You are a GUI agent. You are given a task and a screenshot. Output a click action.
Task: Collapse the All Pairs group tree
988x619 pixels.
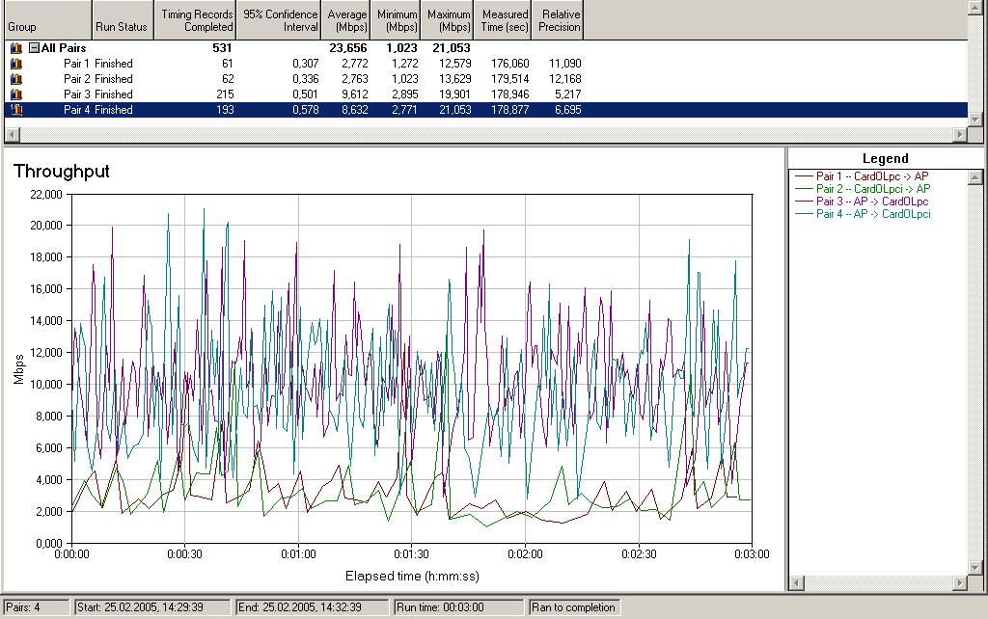coord(34,47)
